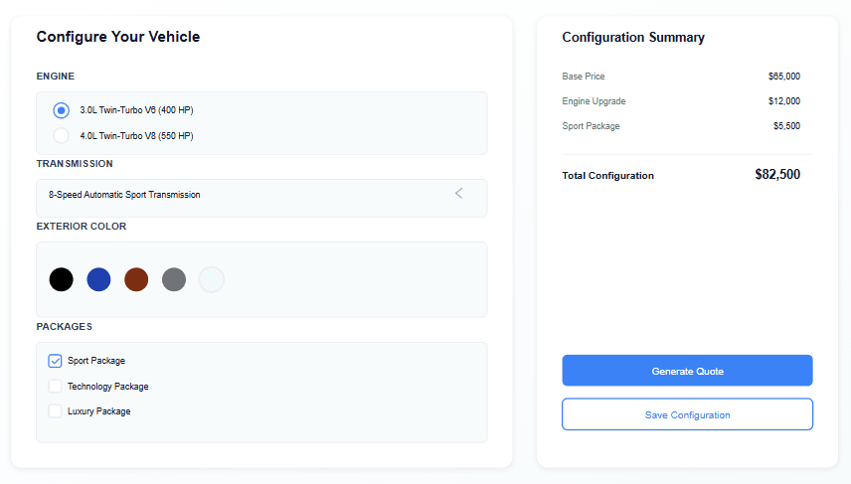Pick the blue exterior color swatch
The height and width of the screenshot is (484, 851).
pyautogui.click(x=98, y=279)
